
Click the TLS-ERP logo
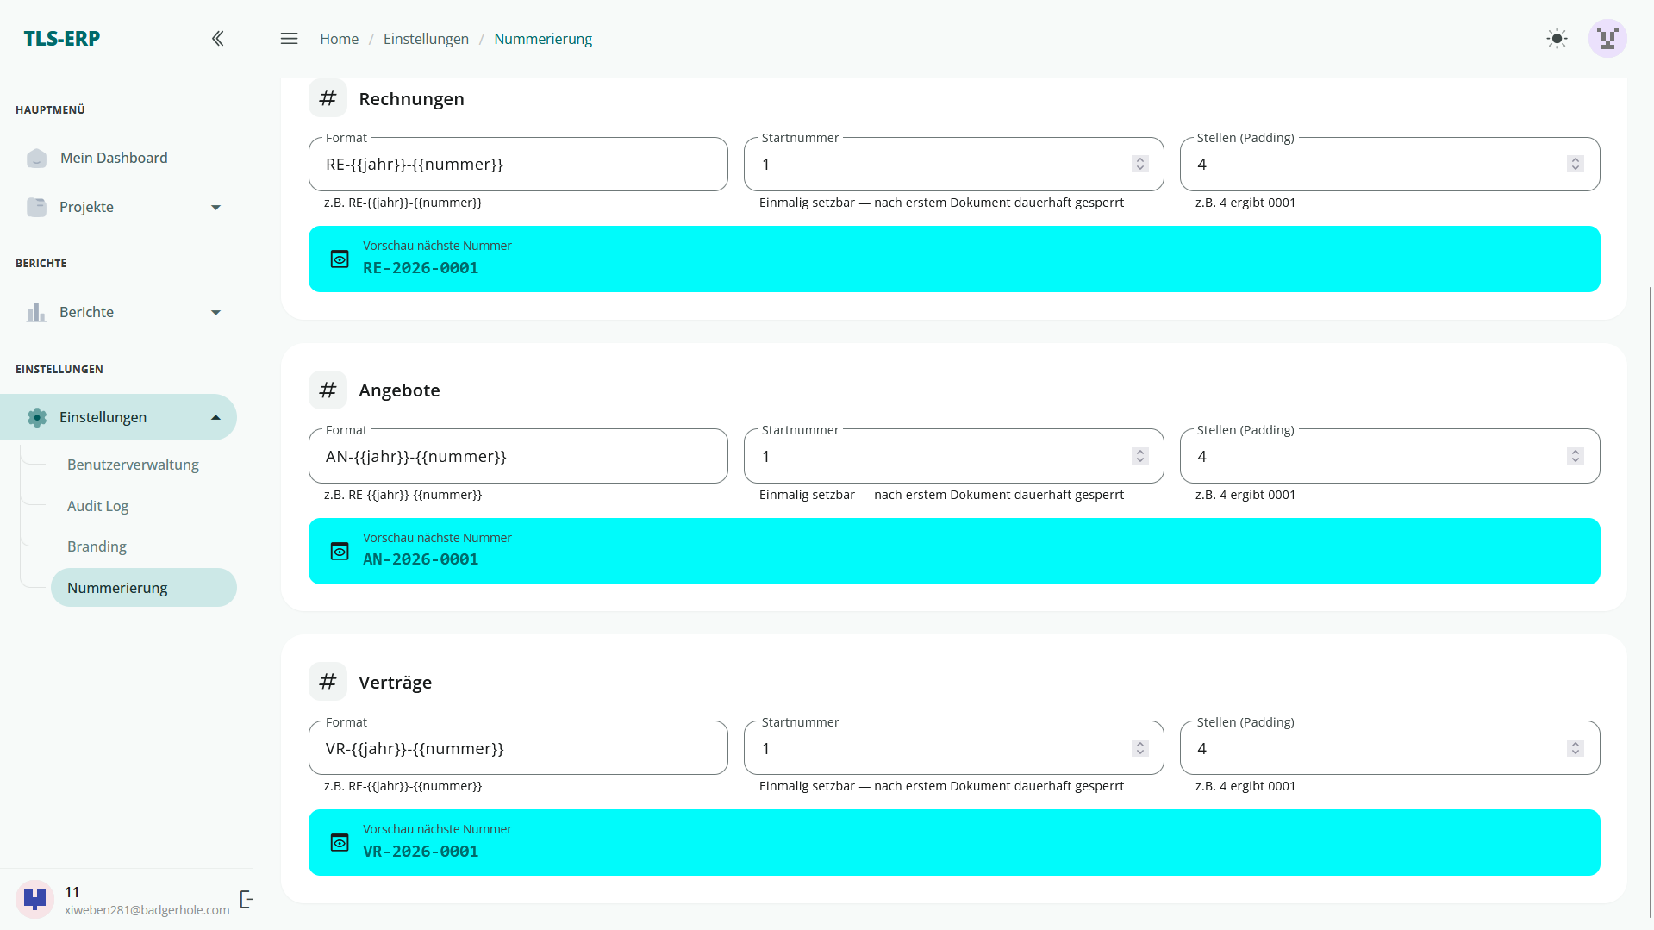(62, 39)
